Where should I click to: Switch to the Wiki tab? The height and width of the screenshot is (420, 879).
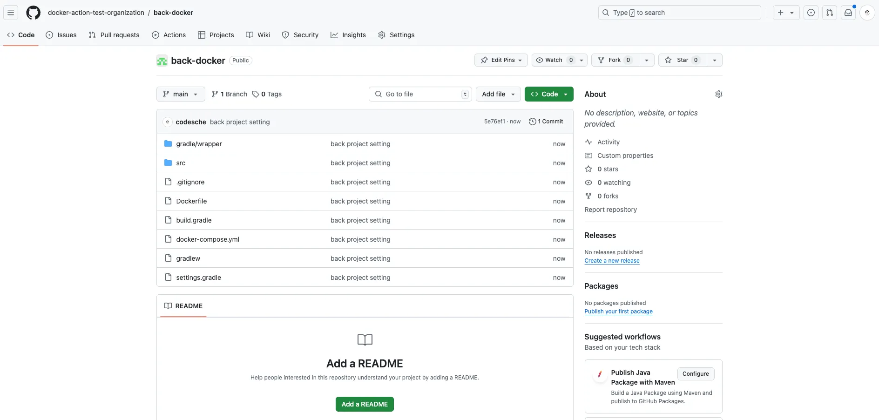pos(258,35)
